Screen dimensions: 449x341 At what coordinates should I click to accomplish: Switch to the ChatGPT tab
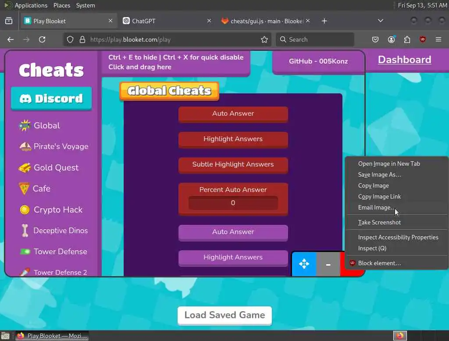point(165,21)
